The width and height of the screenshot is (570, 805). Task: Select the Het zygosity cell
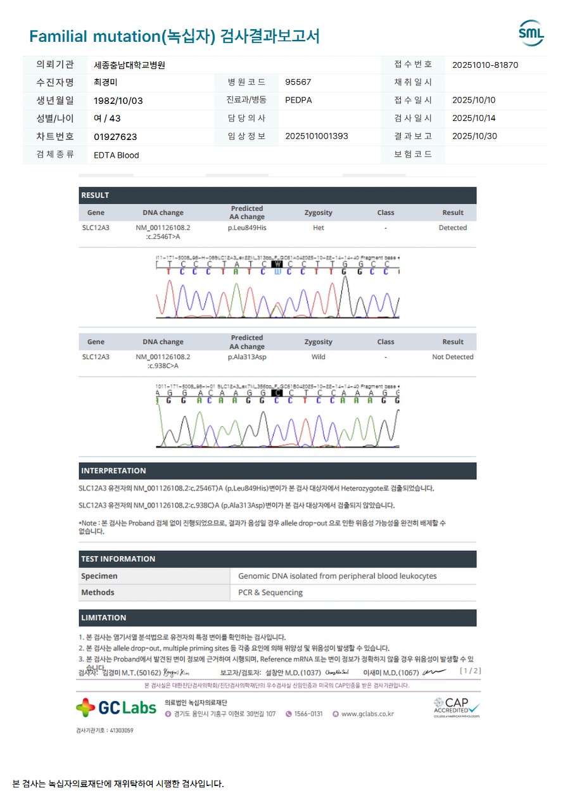coord(319,227)
